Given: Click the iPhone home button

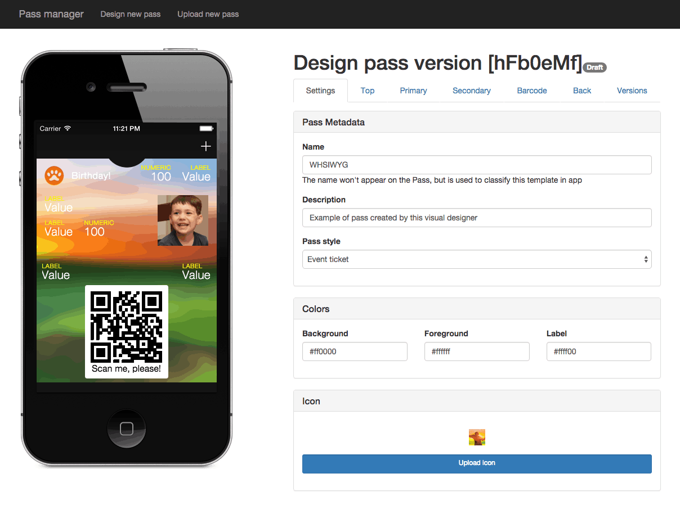Looking at the screenshot, I should 127,429.
